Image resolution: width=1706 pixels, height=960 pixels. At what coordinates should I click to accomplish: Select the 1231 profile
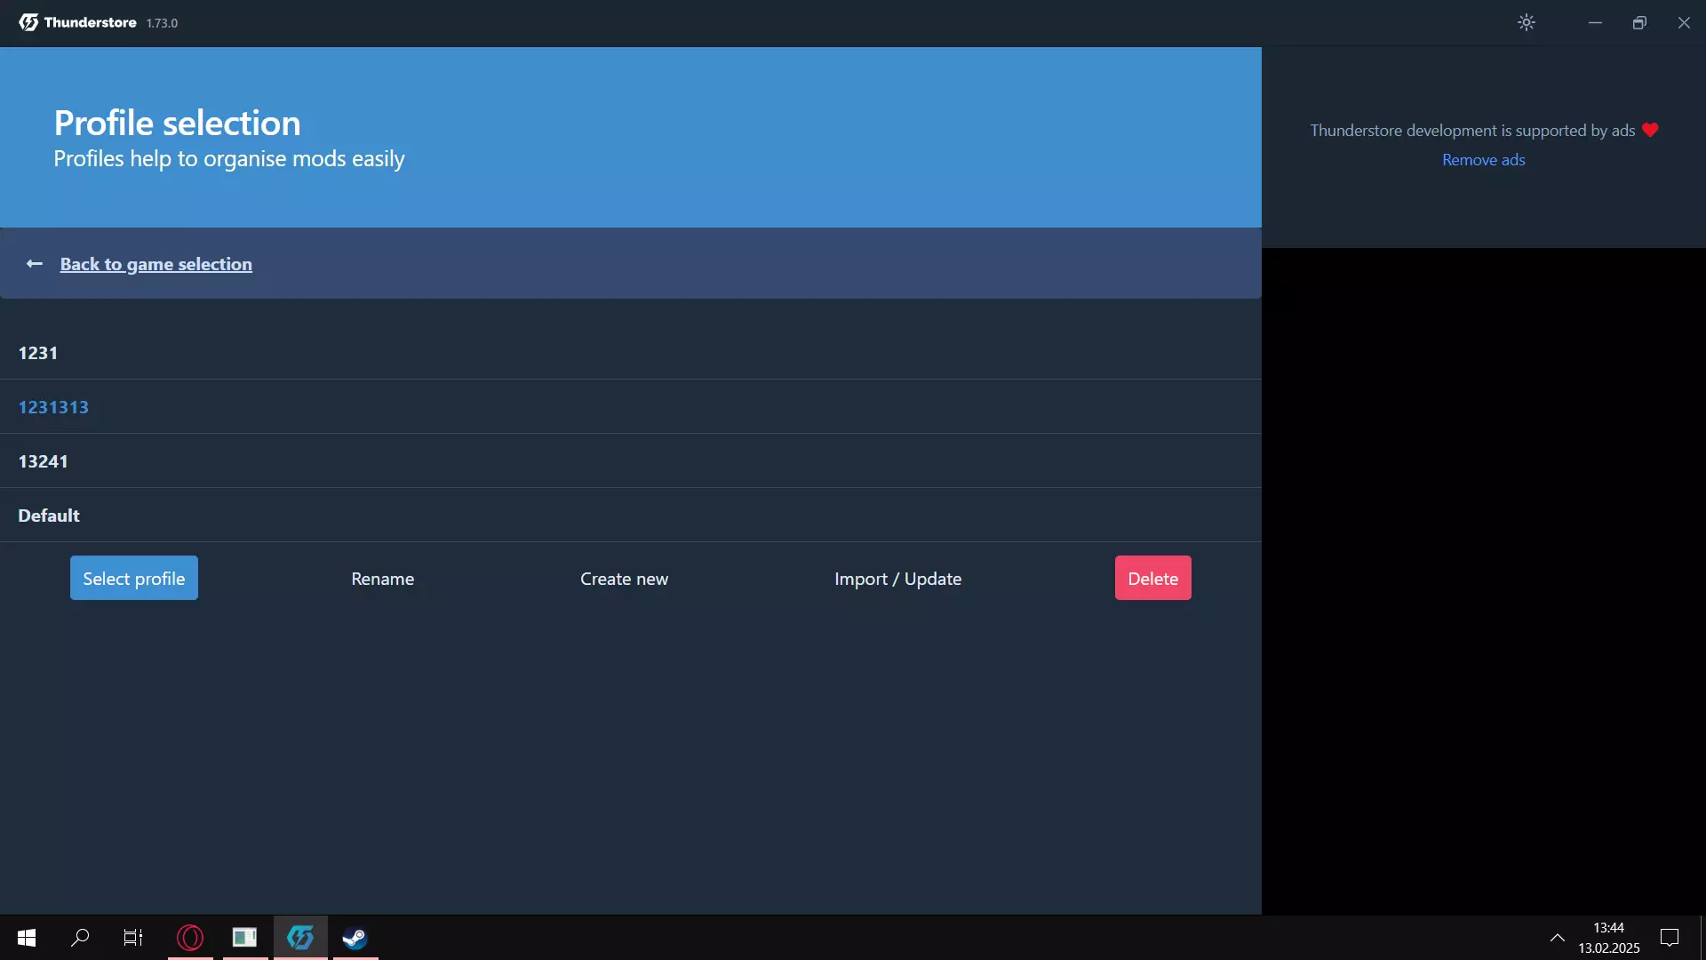point(38,353)
